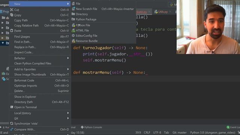Choose Reformat Code
240x135 pixels.
(40, 81)
